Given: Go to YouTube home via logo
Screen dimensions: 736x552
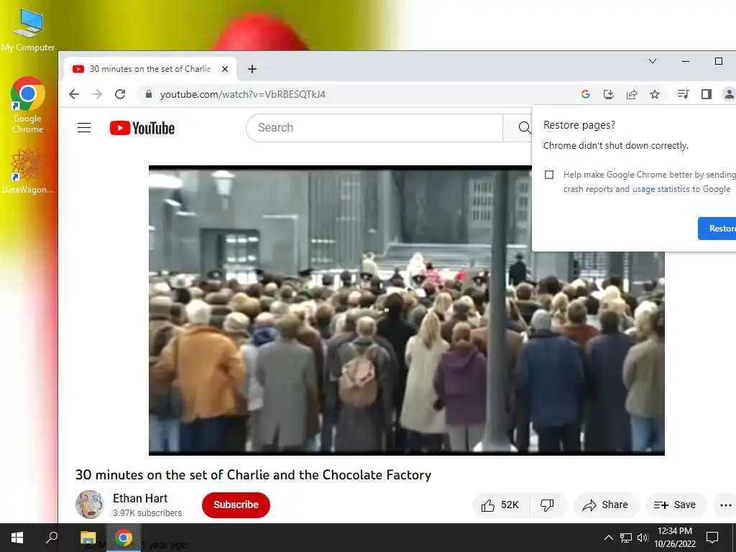Looking at the screenshot, I should click(x=142, y=128).
